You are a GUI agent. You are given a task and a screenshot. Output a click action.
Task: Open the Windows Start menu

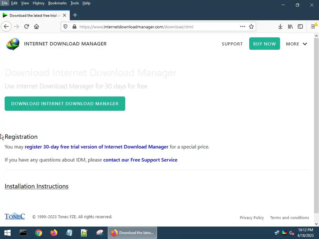tap(7, 233)
